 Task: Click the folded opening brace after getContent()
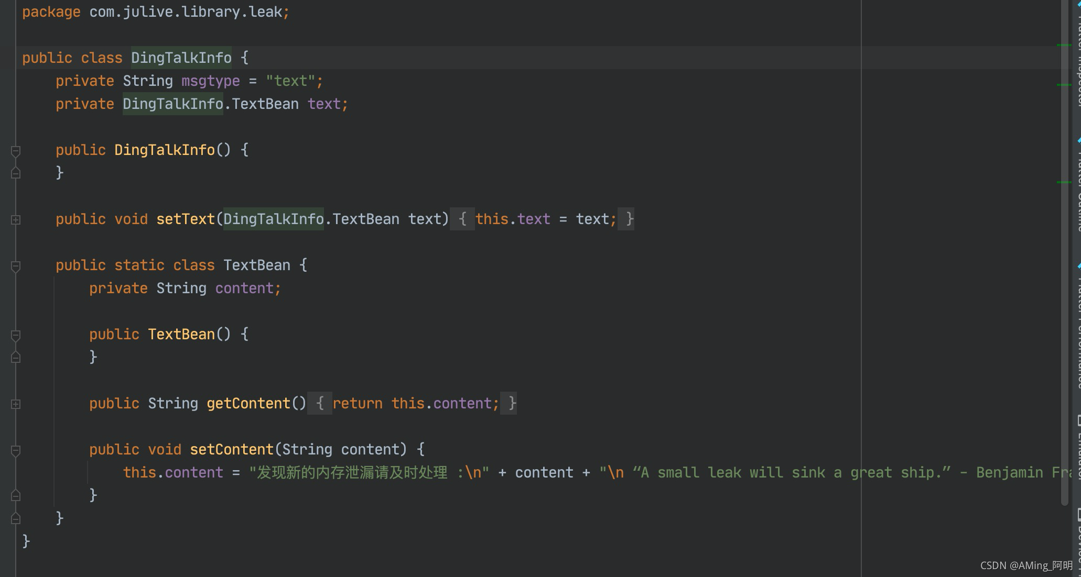tap(320, 403)
